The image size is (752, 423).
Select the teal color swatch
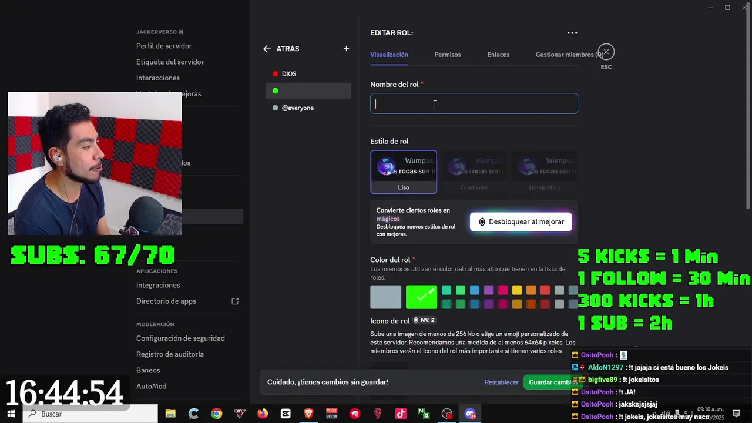446,290
